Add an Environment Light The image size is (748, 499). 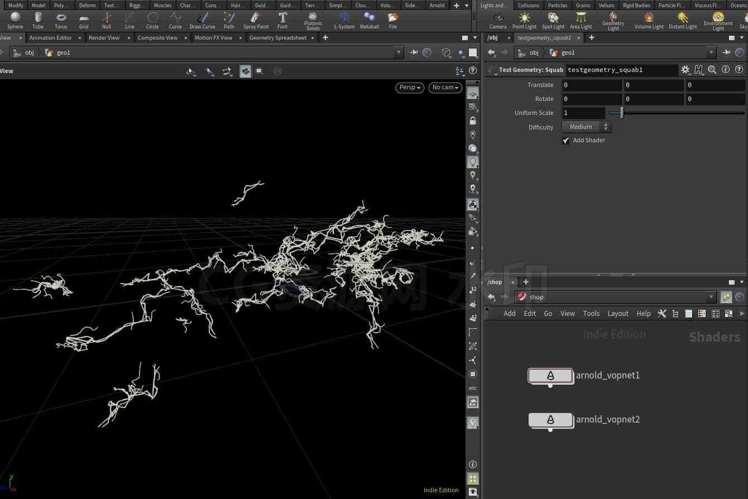[718, 21]
